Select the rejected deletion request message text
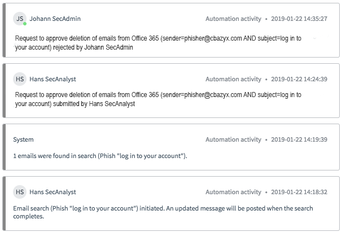 [x=158, y=43]
